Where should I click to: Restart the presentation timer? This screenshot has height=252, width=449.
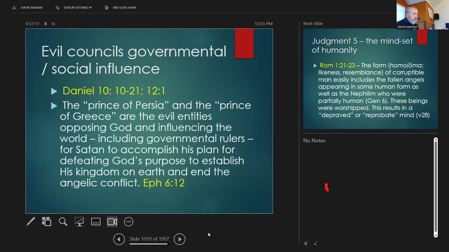point(54,24)
